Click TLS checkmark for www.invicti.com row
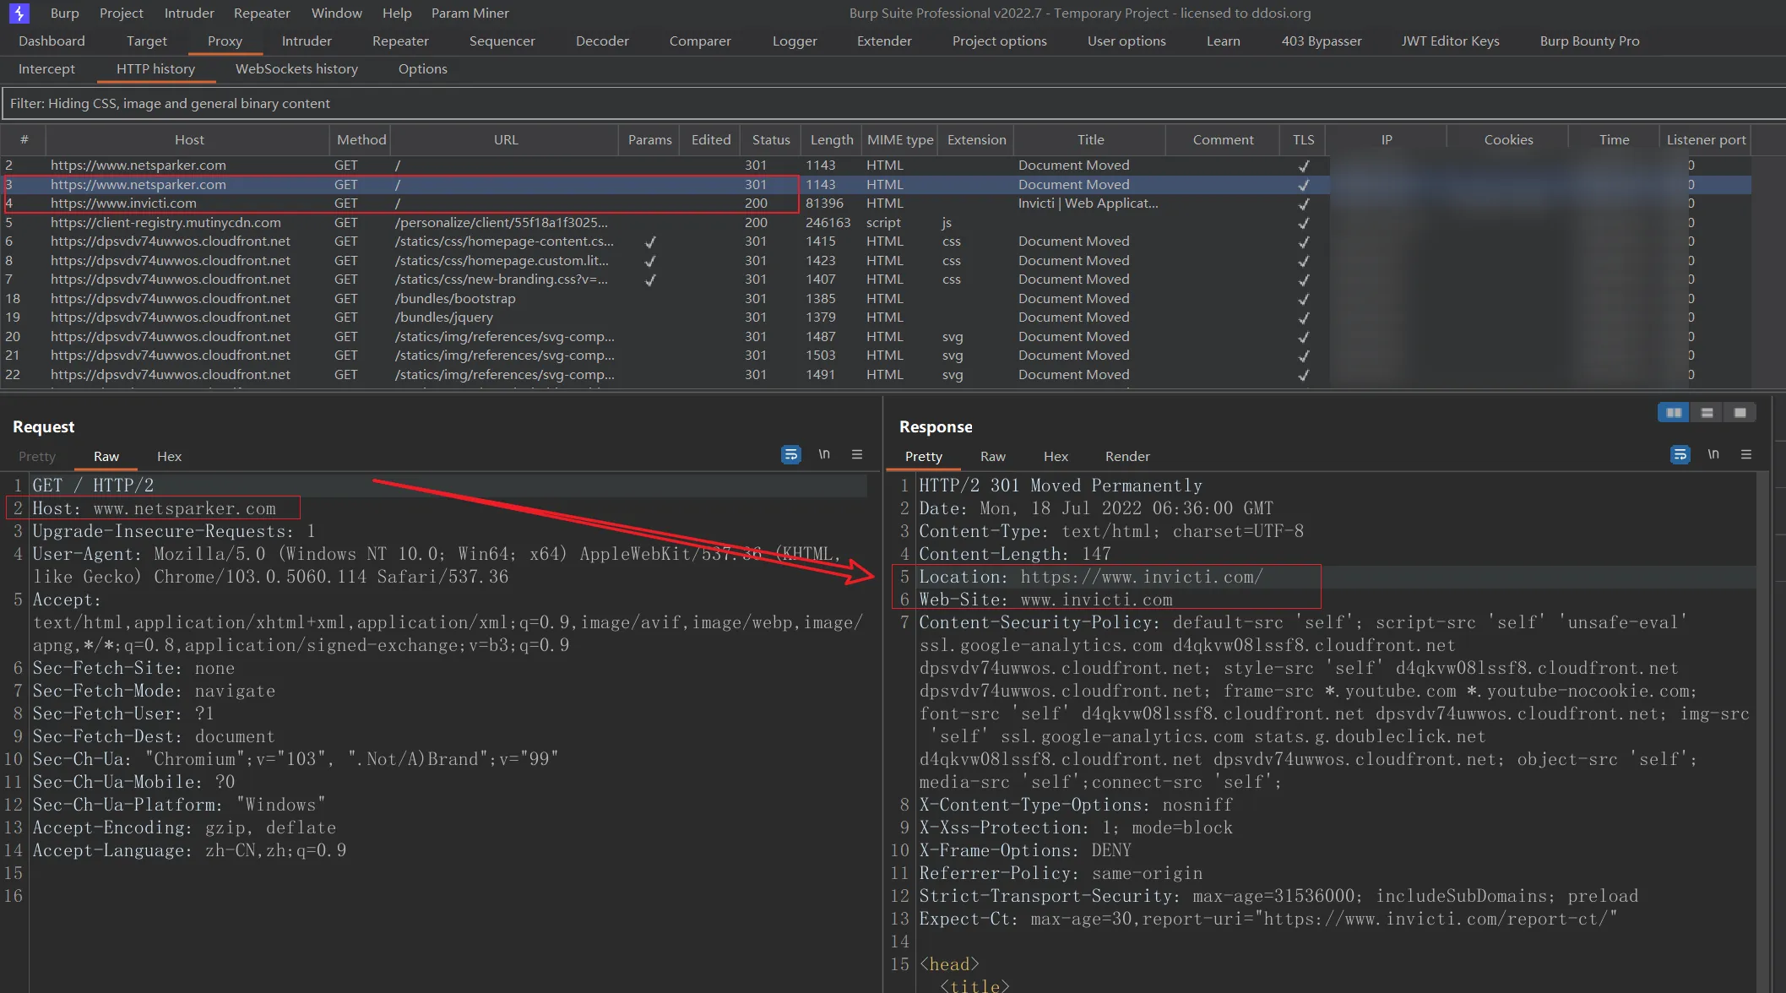The height and width of the screenshot is (993, 1786). tap(1303, 203)
